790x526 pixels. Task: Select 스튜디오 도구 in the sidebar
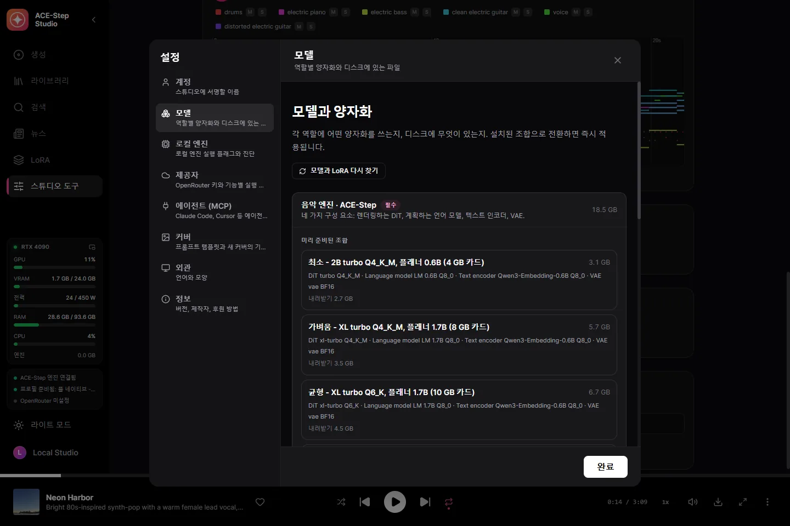point(54,186)
